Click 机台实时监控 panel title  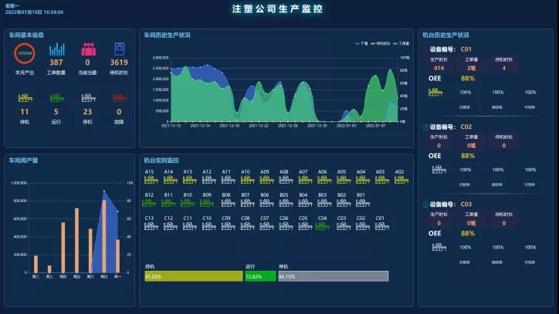[x=161, y=160]
